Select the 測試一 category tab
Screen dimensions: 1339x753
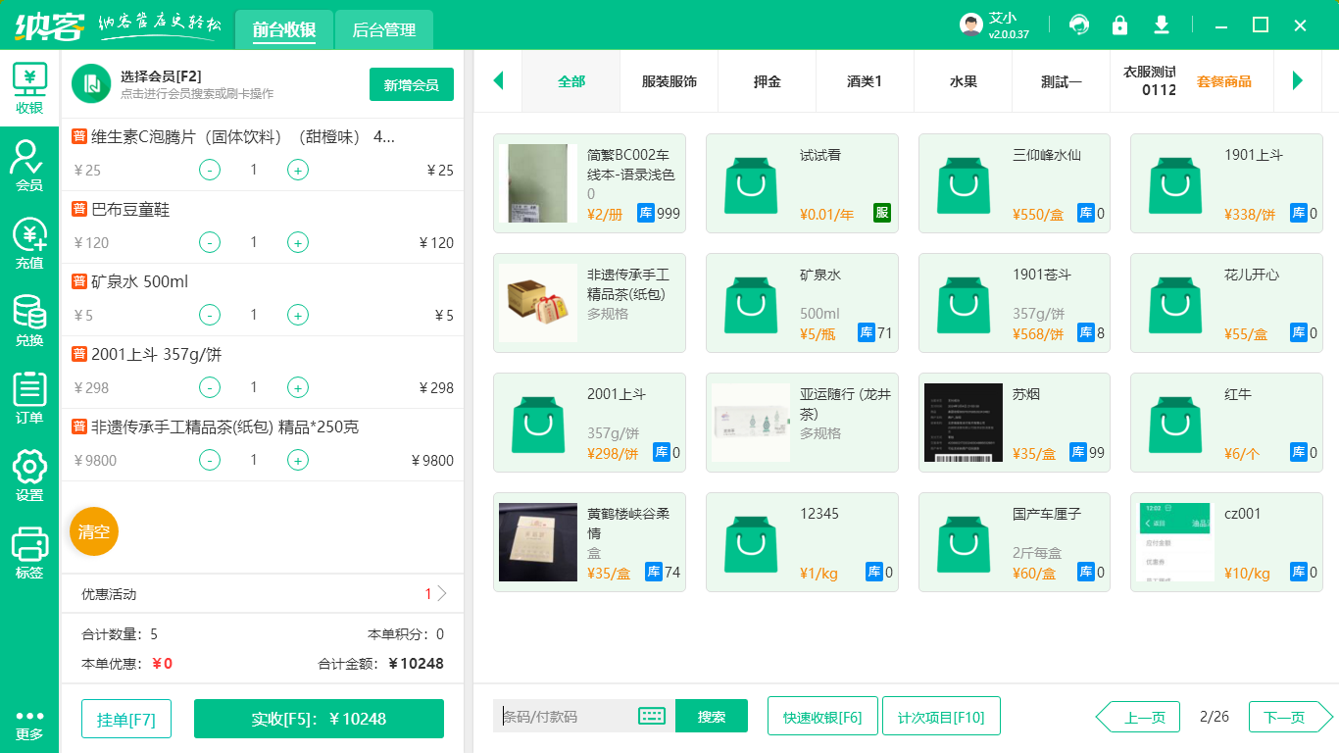point(1062,81)
